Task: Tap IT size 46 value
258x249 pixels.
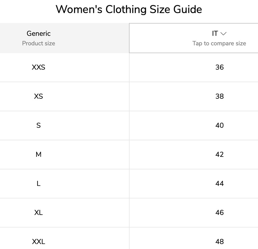Action: tap(219, 213)
